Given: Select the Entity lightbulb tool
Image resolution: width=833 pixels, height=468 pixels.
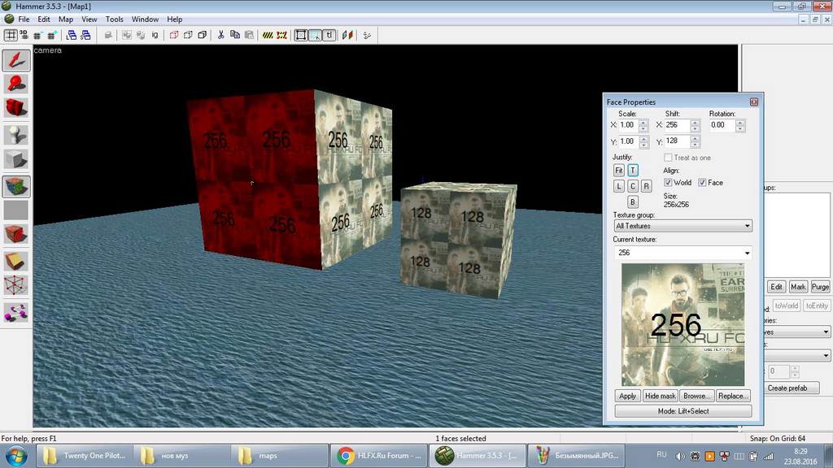Looking at the screenshot, I should (16, 134).
